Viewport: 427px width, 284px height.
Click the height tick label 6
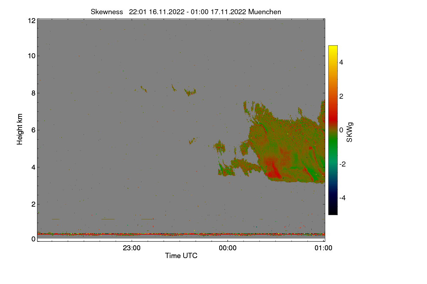click(x=33, y=130)
